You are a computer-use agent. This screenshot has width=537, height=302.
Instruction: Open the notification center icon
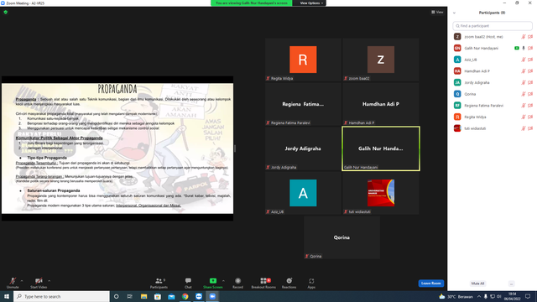528,296
